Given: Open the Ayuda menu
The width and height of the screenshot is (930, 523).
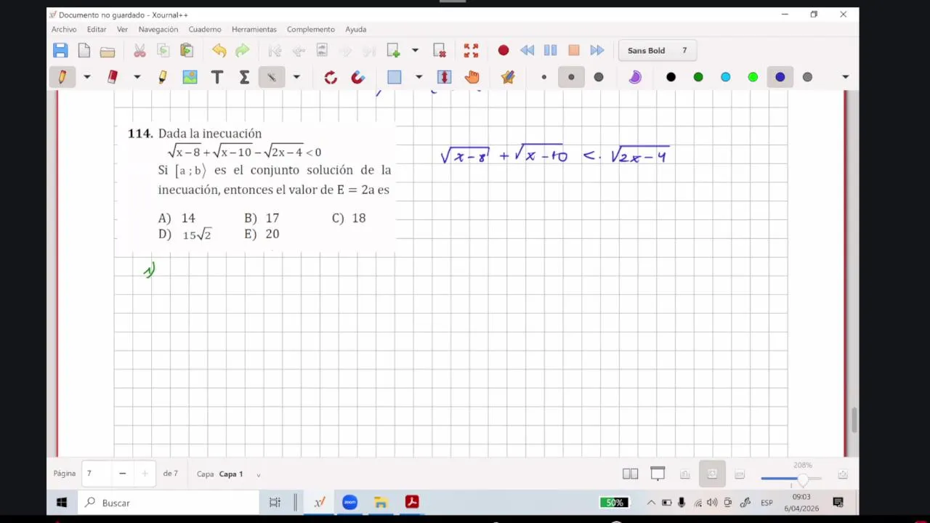Looking at the screenshot, I should [x=356, y=29].
